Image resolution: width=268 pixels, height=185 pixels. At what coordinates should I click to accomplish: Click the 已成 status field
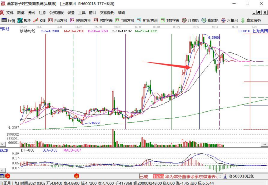(143, 176)
